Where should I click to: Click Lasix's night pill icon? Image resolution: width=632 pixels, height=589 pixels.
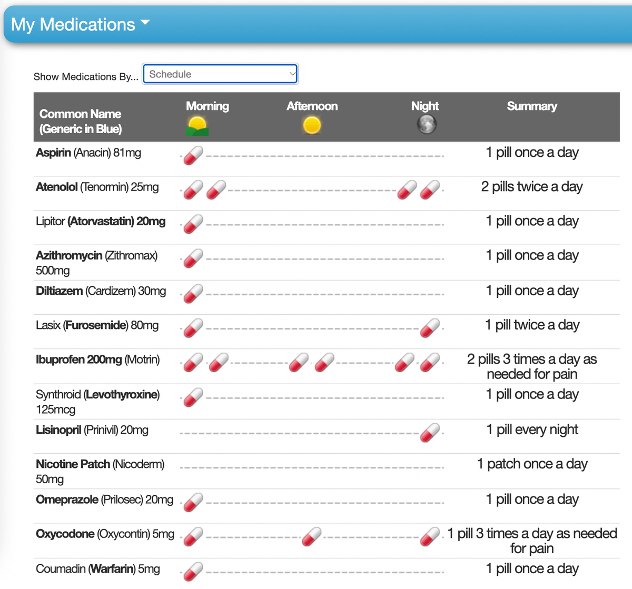coord(430,328)
